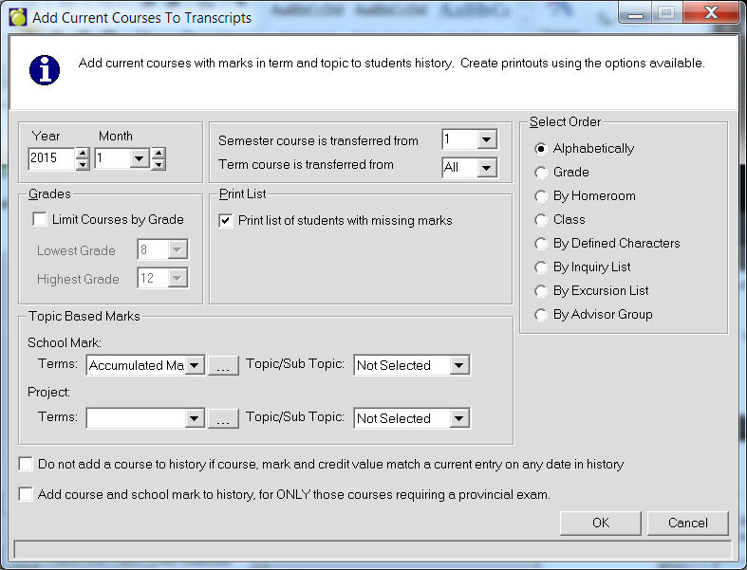Increase the Year value with up arrow

(83, 153)
